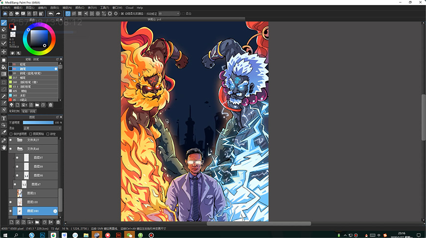The width and height of the screenshot is (426, 238).
Task: Select the Magic Wand tool
Action: point(4,96)
